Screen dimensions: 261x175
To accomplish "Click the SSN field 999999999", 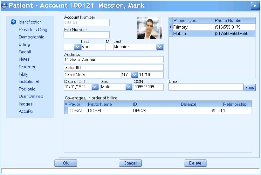I will point(149,87).
